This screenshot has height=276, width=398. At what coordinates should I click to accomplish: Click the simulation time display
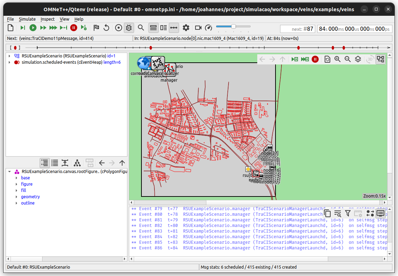[x=354, y=29]
